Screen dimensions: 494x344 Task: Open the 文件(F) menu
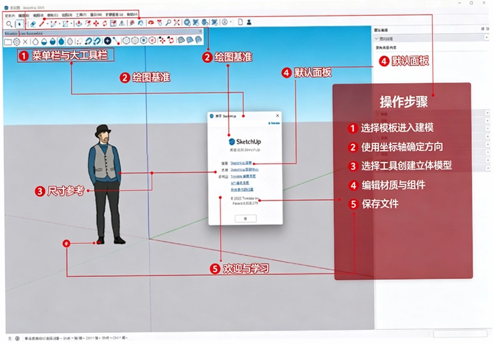(10, 15)
